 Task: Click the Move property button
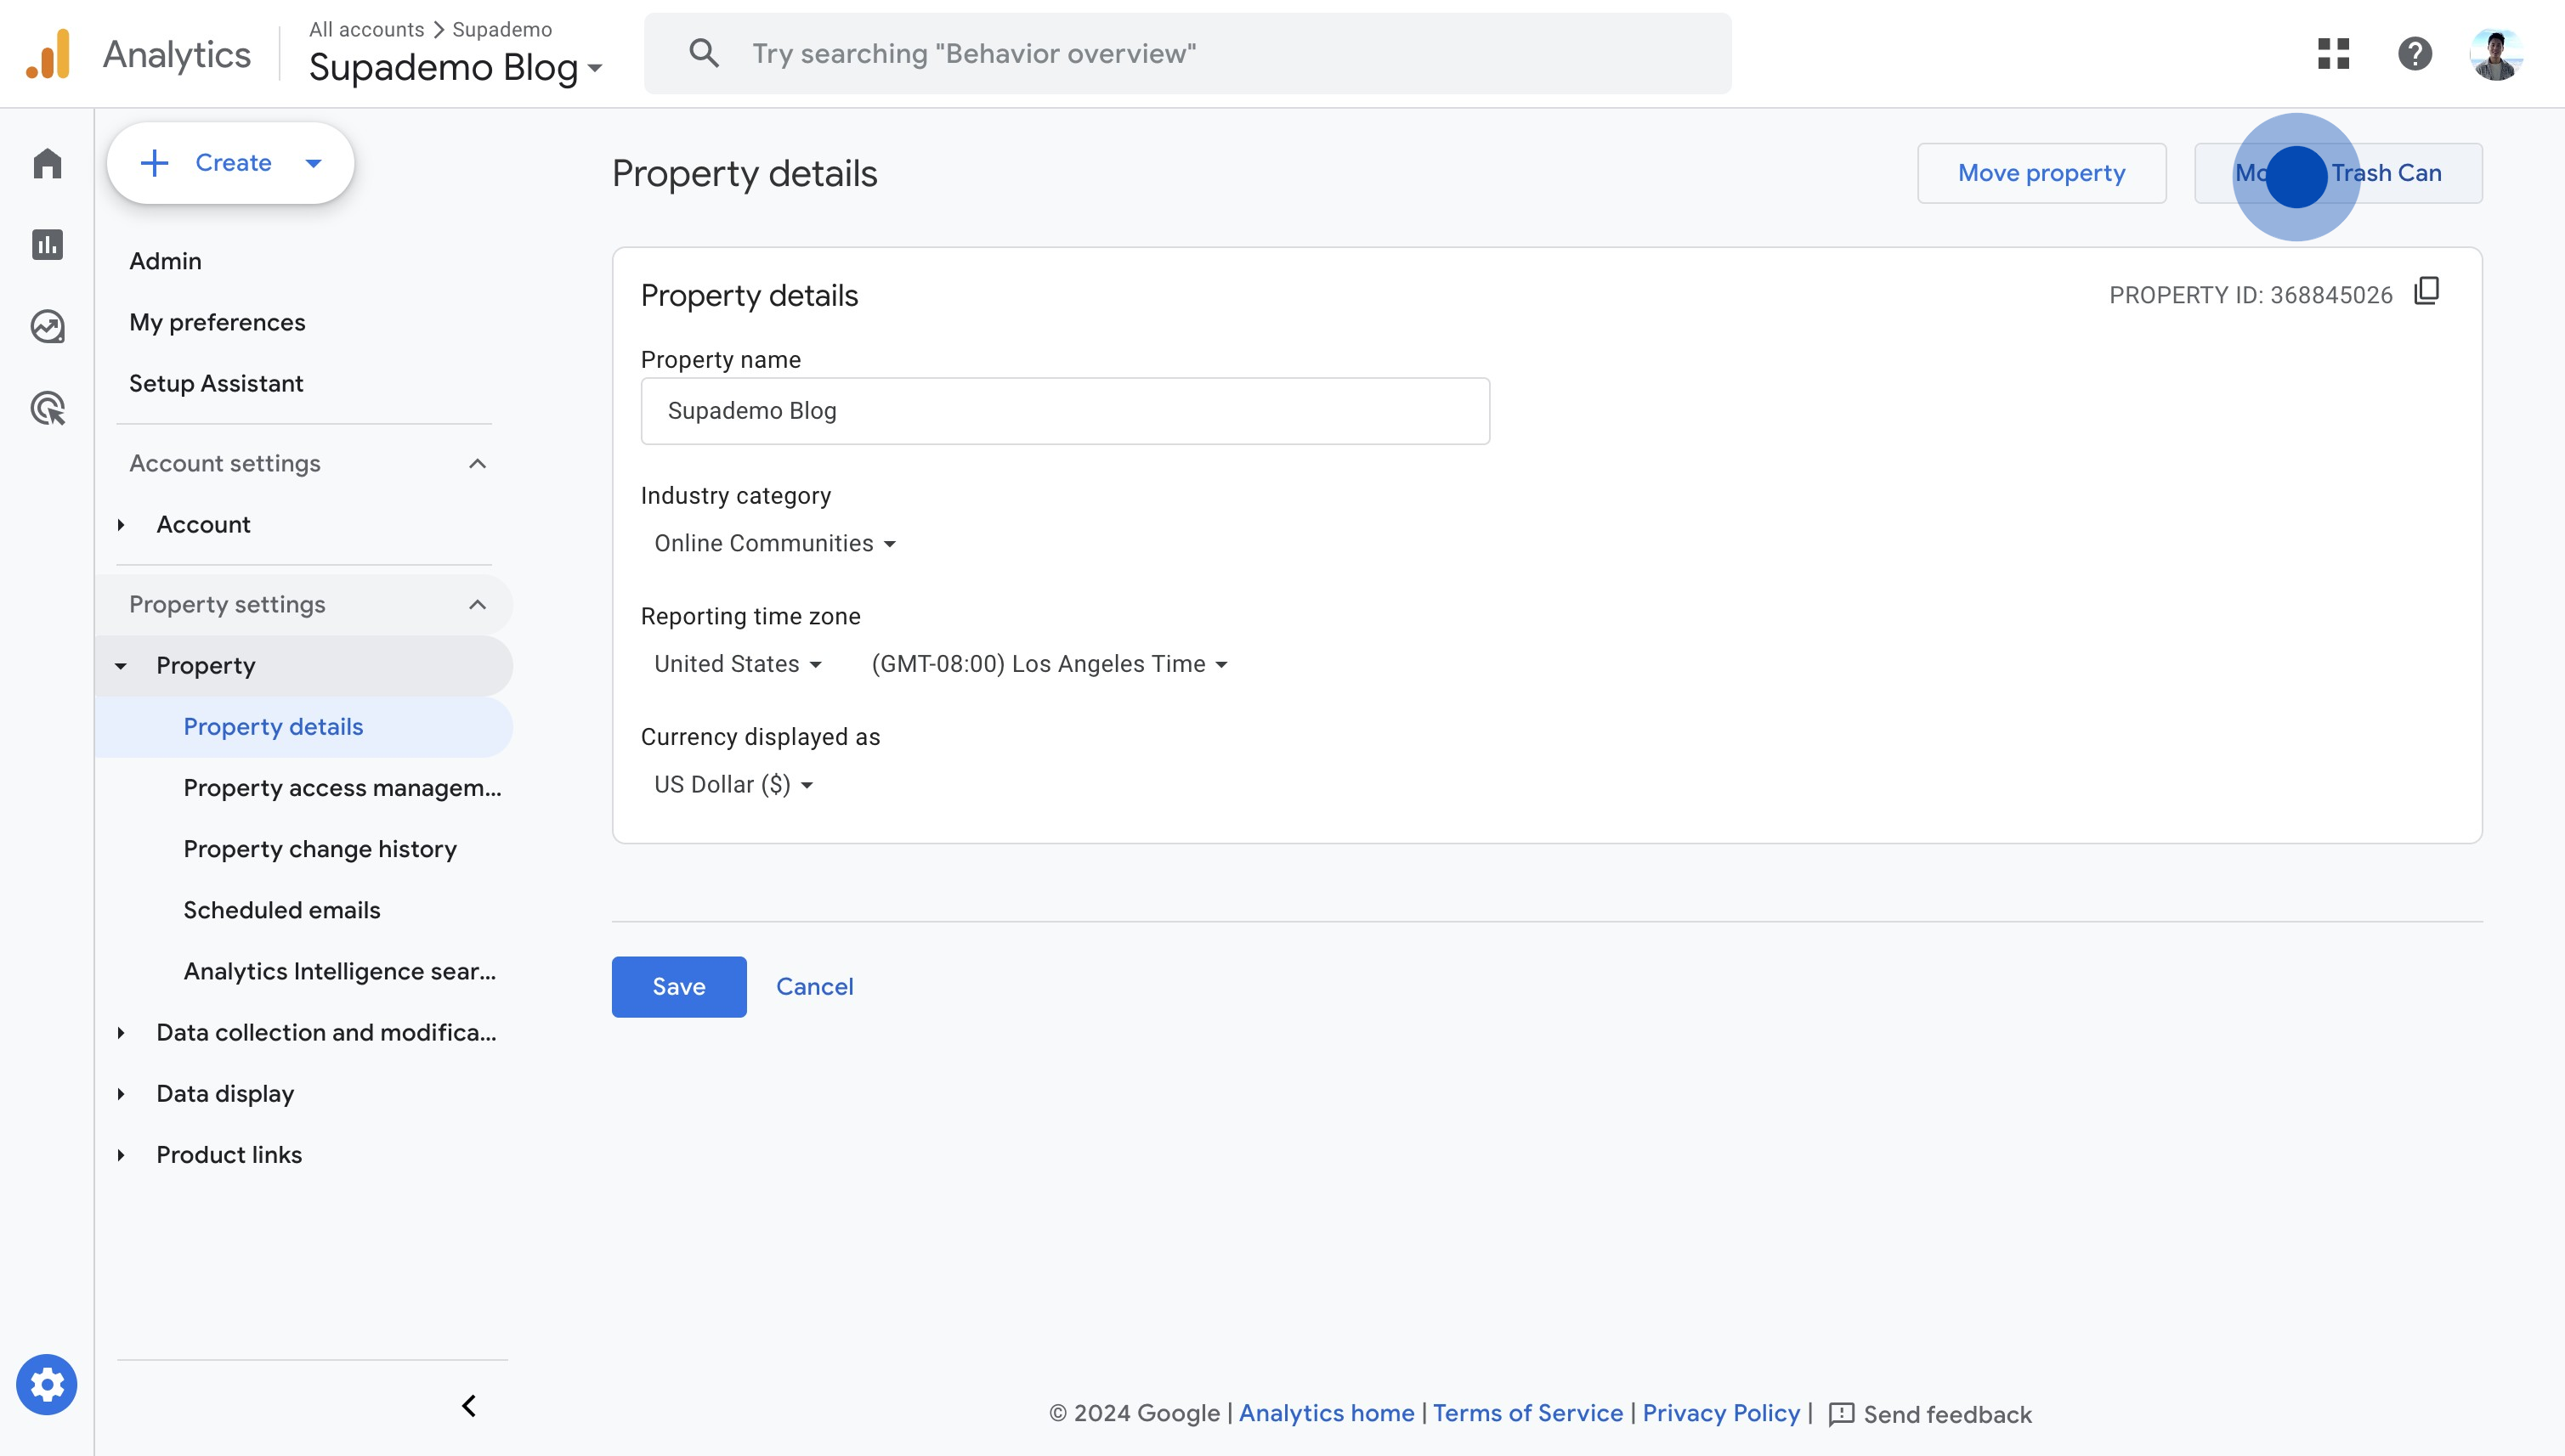click(2041, 173)
